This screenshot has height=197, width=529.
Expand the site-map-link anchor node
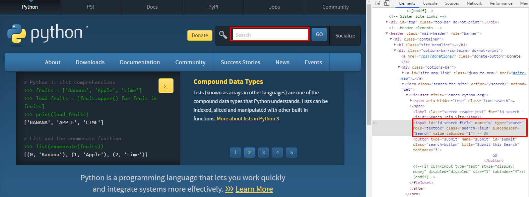click(x=403, y=73)
